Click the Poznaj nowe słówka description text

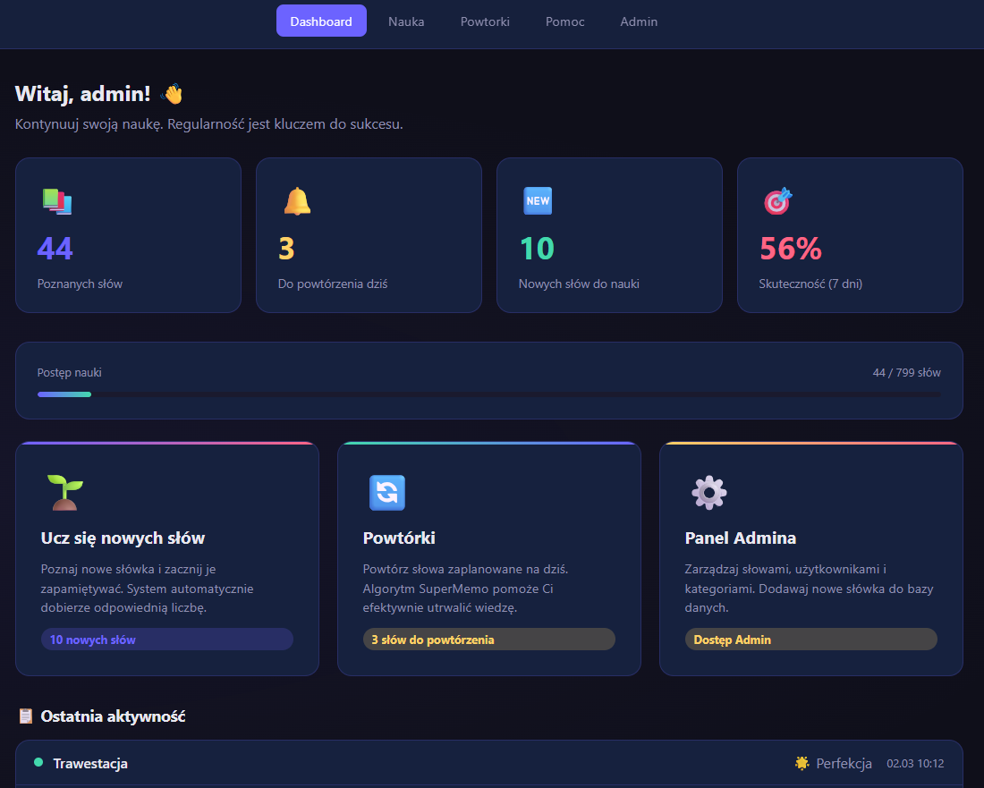click(x=147, y=589)
